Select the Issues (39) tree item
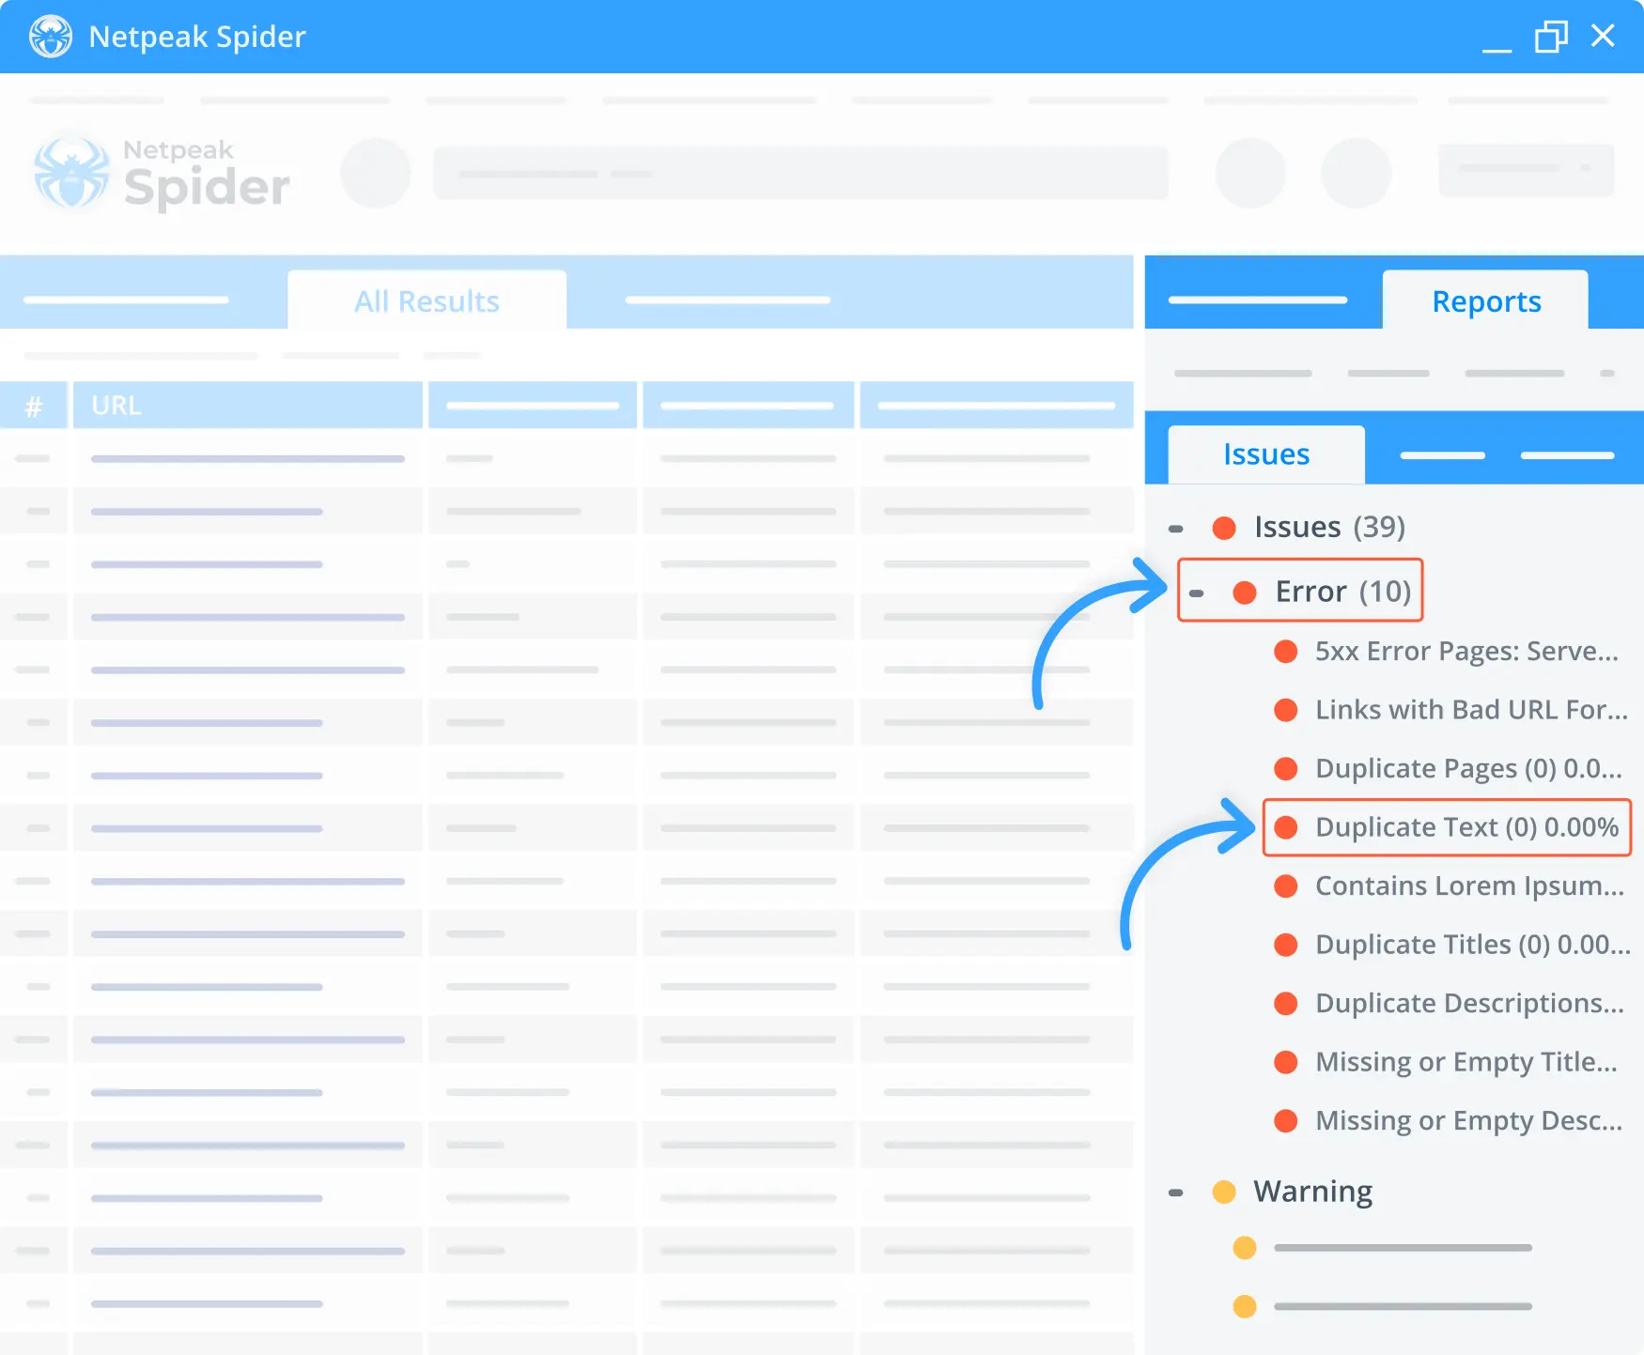 click(x=1329, y=527)
